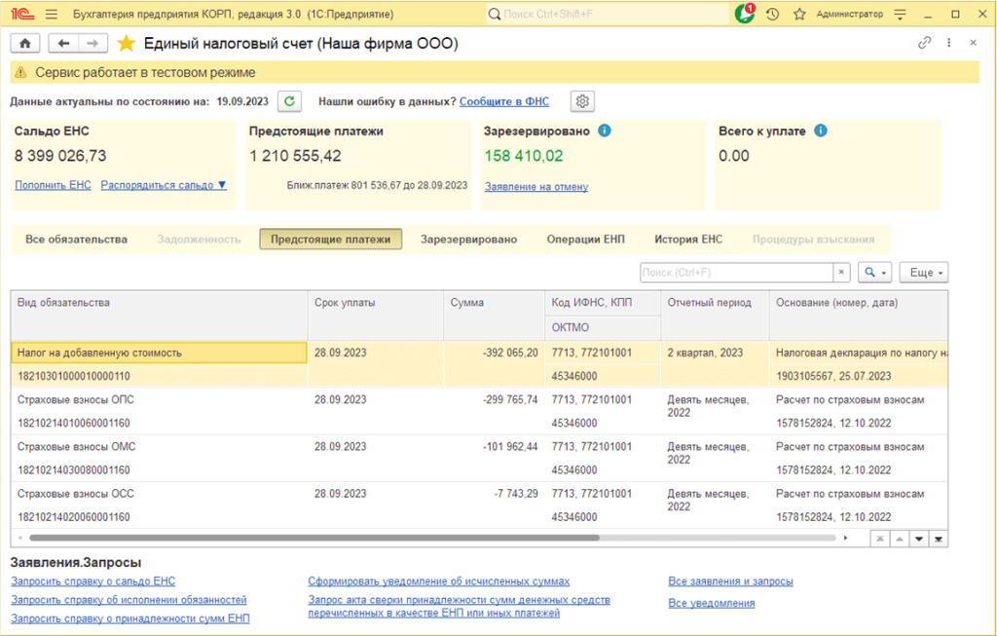Clear the table search field with the x
This screenshot has width=997, height=636.
[841, 273]
